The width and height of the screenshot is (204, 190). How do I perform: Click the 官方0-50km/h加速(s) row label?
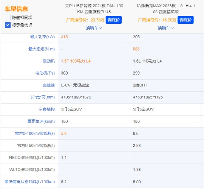[36, 146]
